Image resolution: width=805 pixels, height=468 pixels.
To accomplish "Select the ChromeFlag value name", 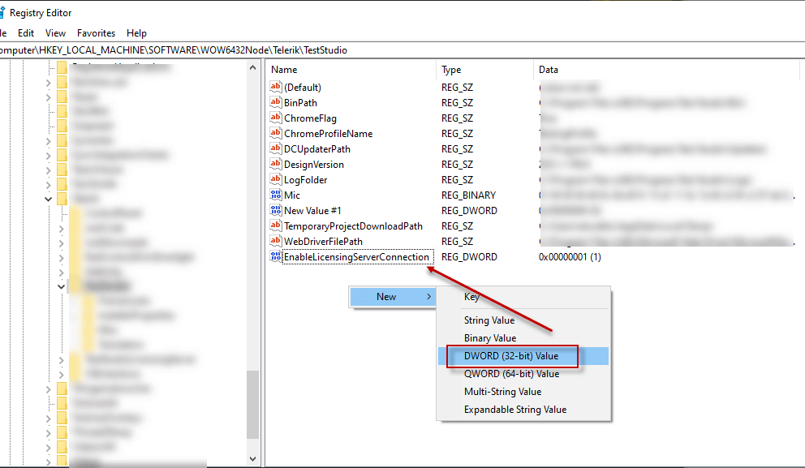I will pyautogui.click(x=310, y=118).
